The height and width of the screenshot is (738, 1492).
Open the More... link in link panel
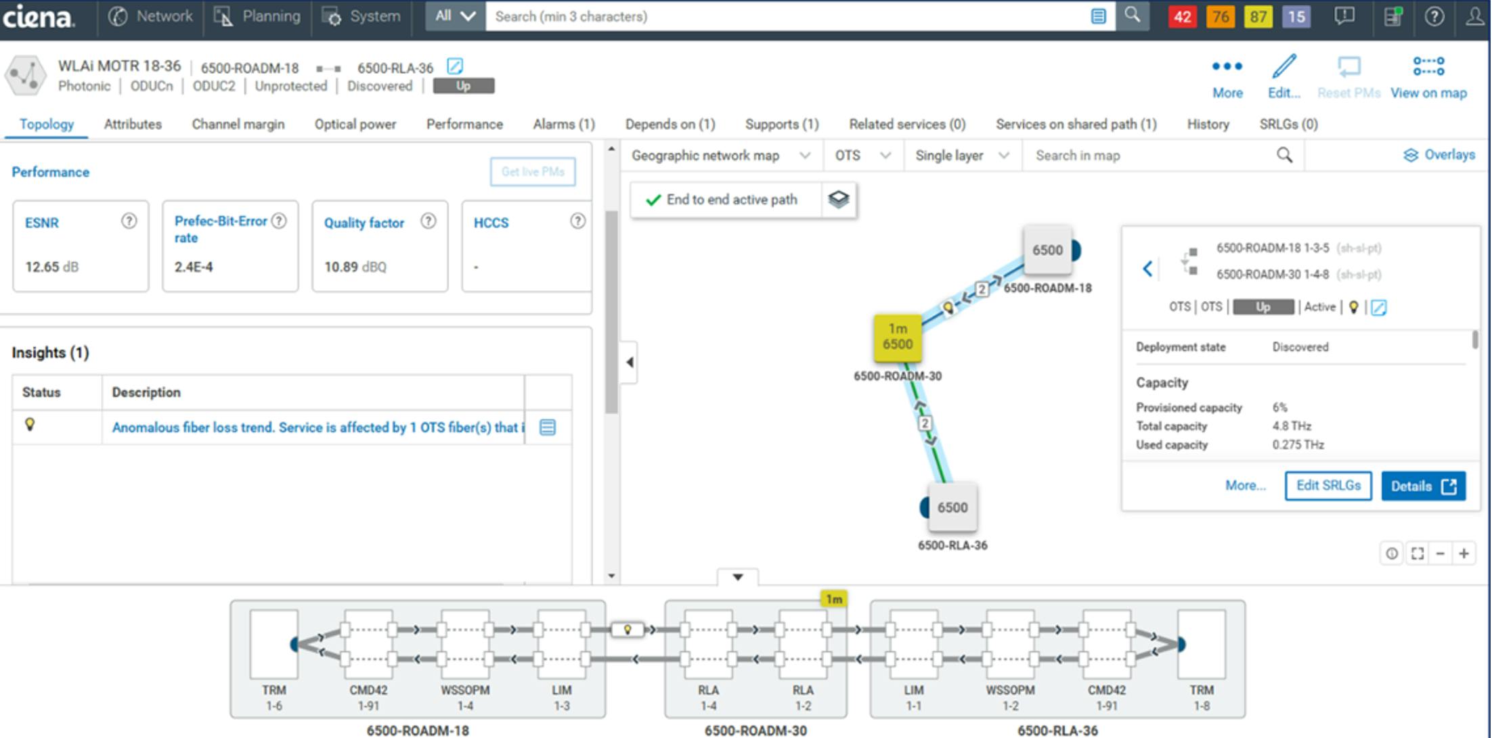click(1245, 485)
